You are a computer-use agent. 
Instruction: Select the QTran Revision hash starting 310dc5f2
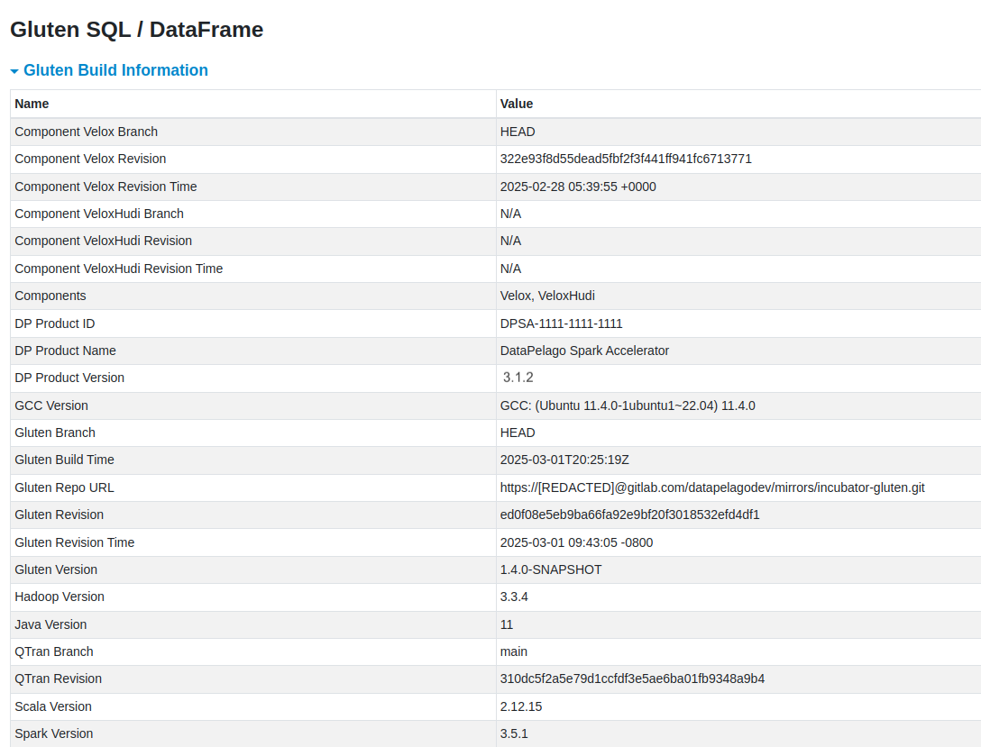tap(632, 679)
